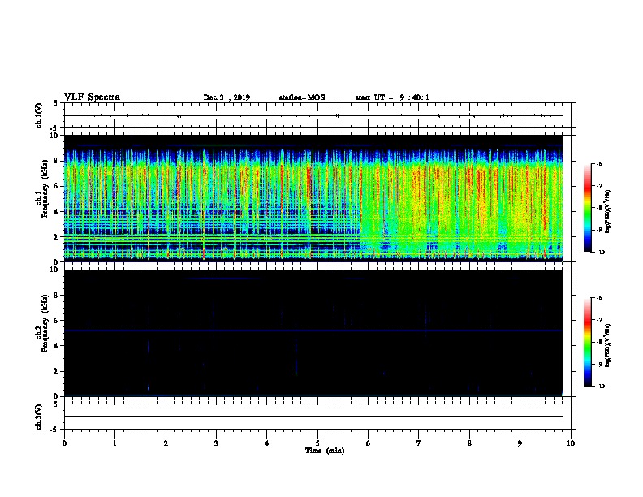
Task: Click the ch.2 color bar "-6" tick label
Action: pyautogui.click(x=599, y=298)
